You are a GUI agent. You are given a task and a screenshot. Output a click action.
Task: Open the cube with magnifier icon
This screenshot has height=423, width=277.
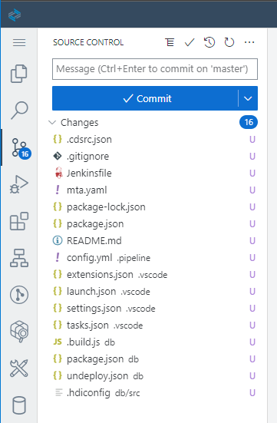(x=19, y=332)
